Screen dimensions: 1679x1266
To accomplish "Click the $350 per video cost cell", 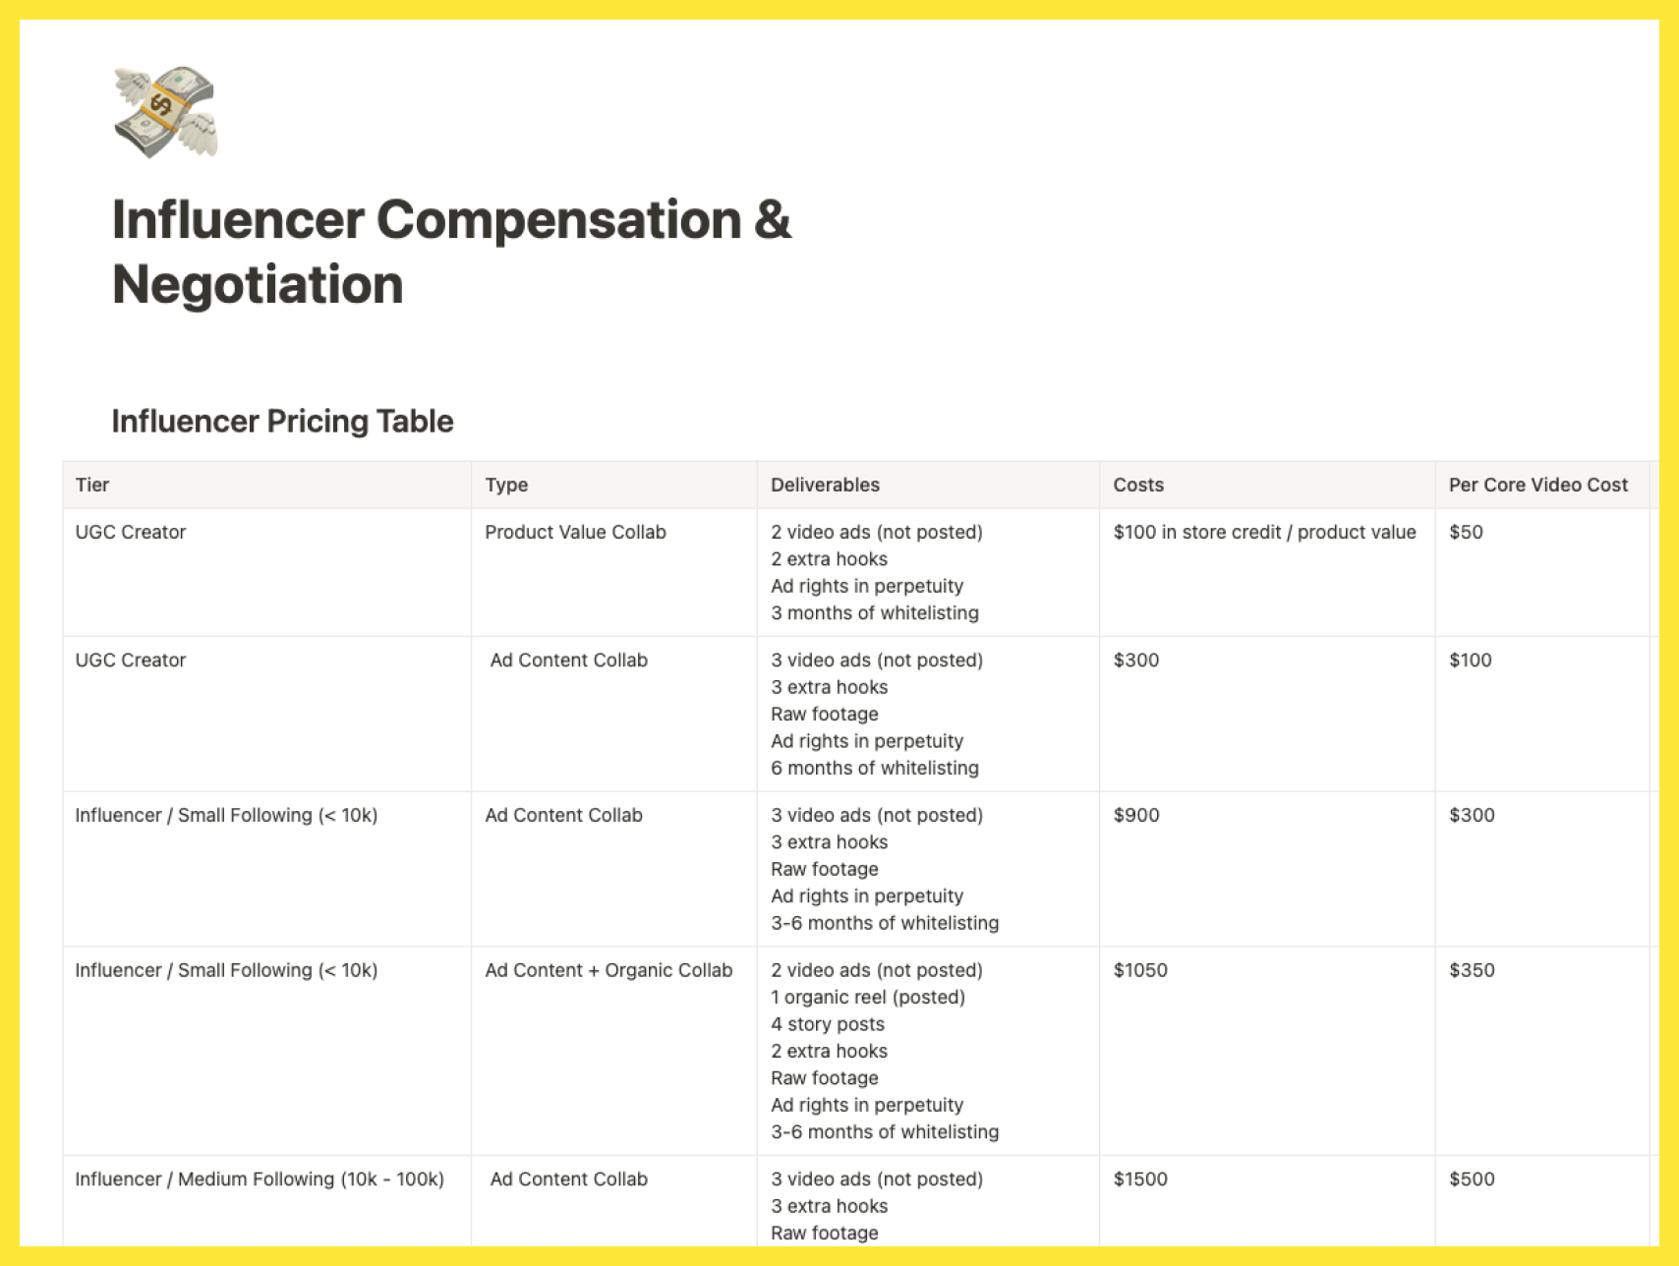I will [1540, 1051].
